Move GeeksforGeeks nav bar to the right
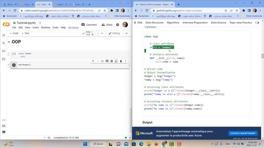This screenshot has height=148, width=264. click(x=258, y=23)
